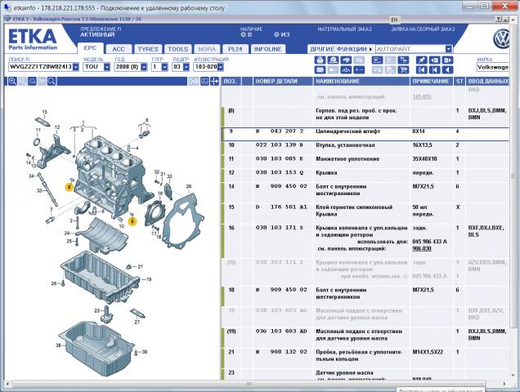
Task: Click the shopping cart icon
Action: click(403, 70)
